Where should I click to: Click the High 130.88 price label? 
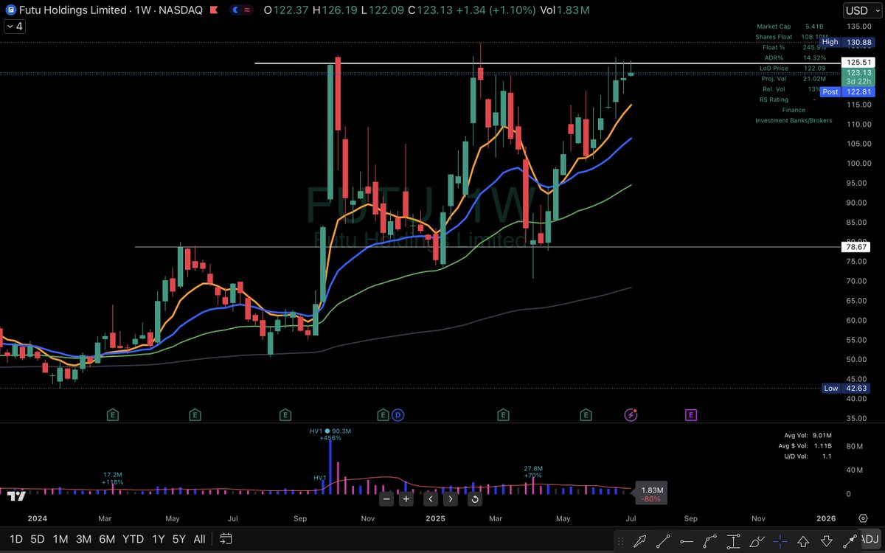[846, 42]
